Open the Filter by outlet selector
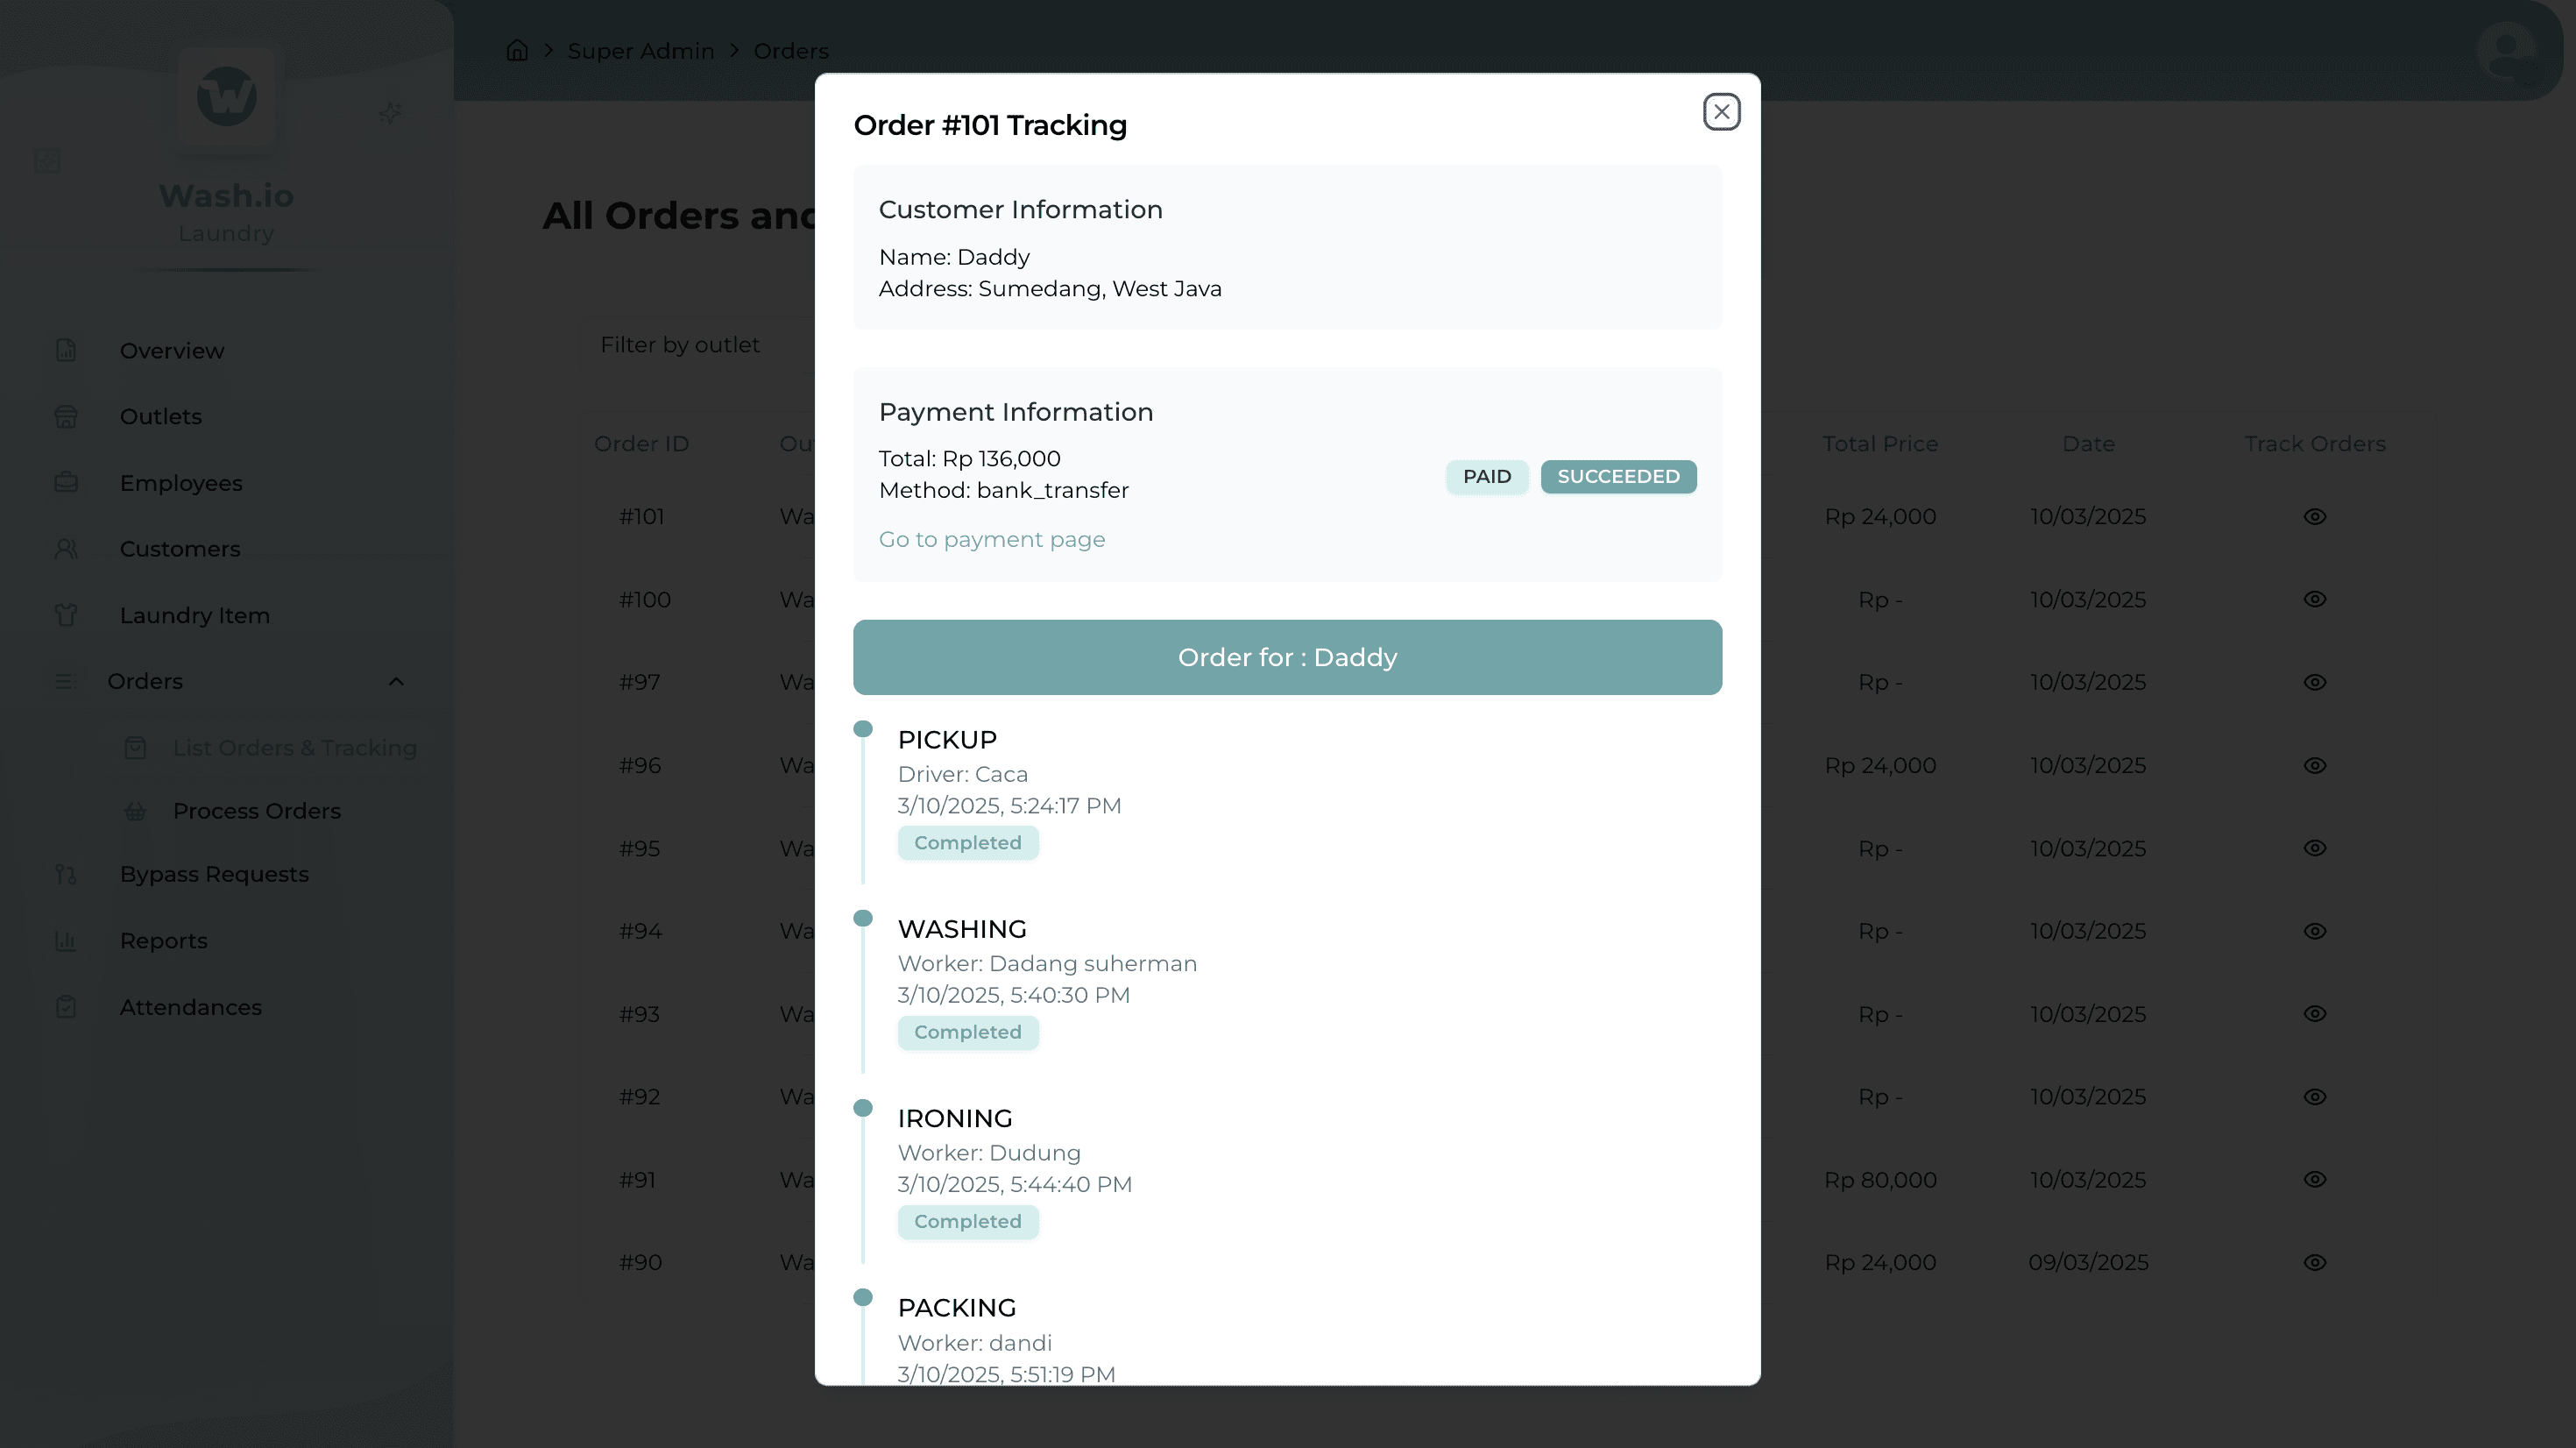Screen dimensions: 2576x1448 point(680,344)
